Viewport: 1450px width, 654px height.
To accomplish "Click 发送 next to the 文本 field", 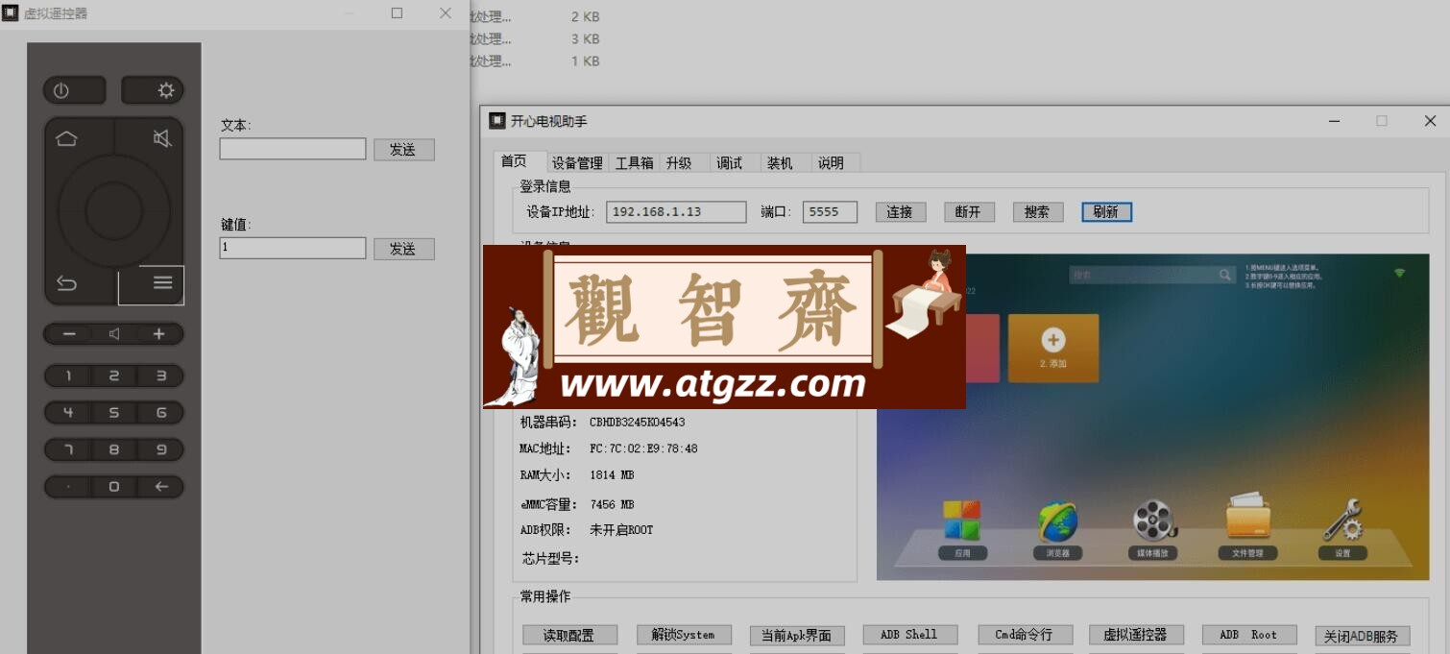I will click(404, 150).
